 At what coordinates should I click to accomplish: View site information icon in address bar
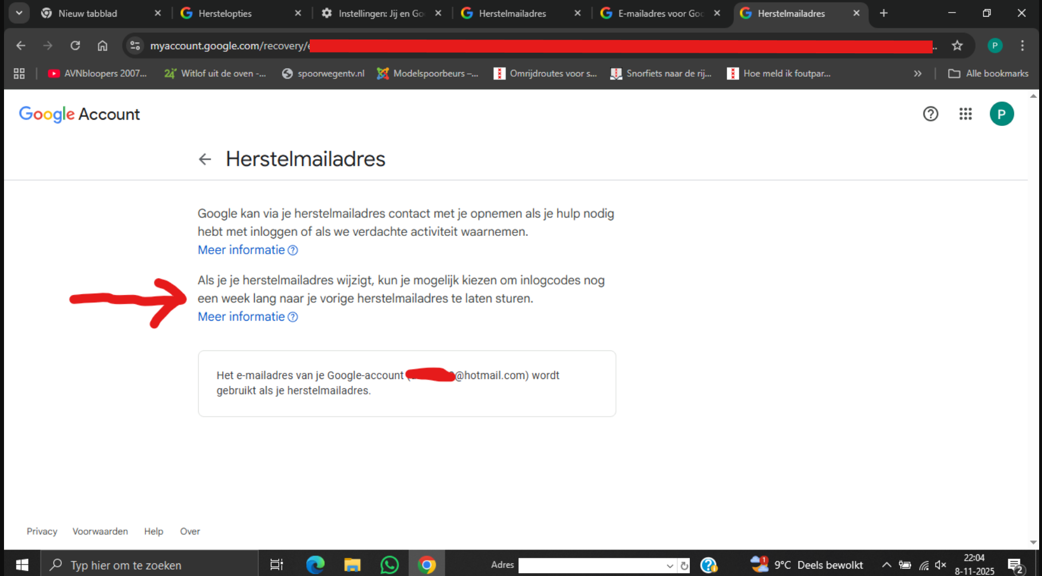(x=135, y=46)
